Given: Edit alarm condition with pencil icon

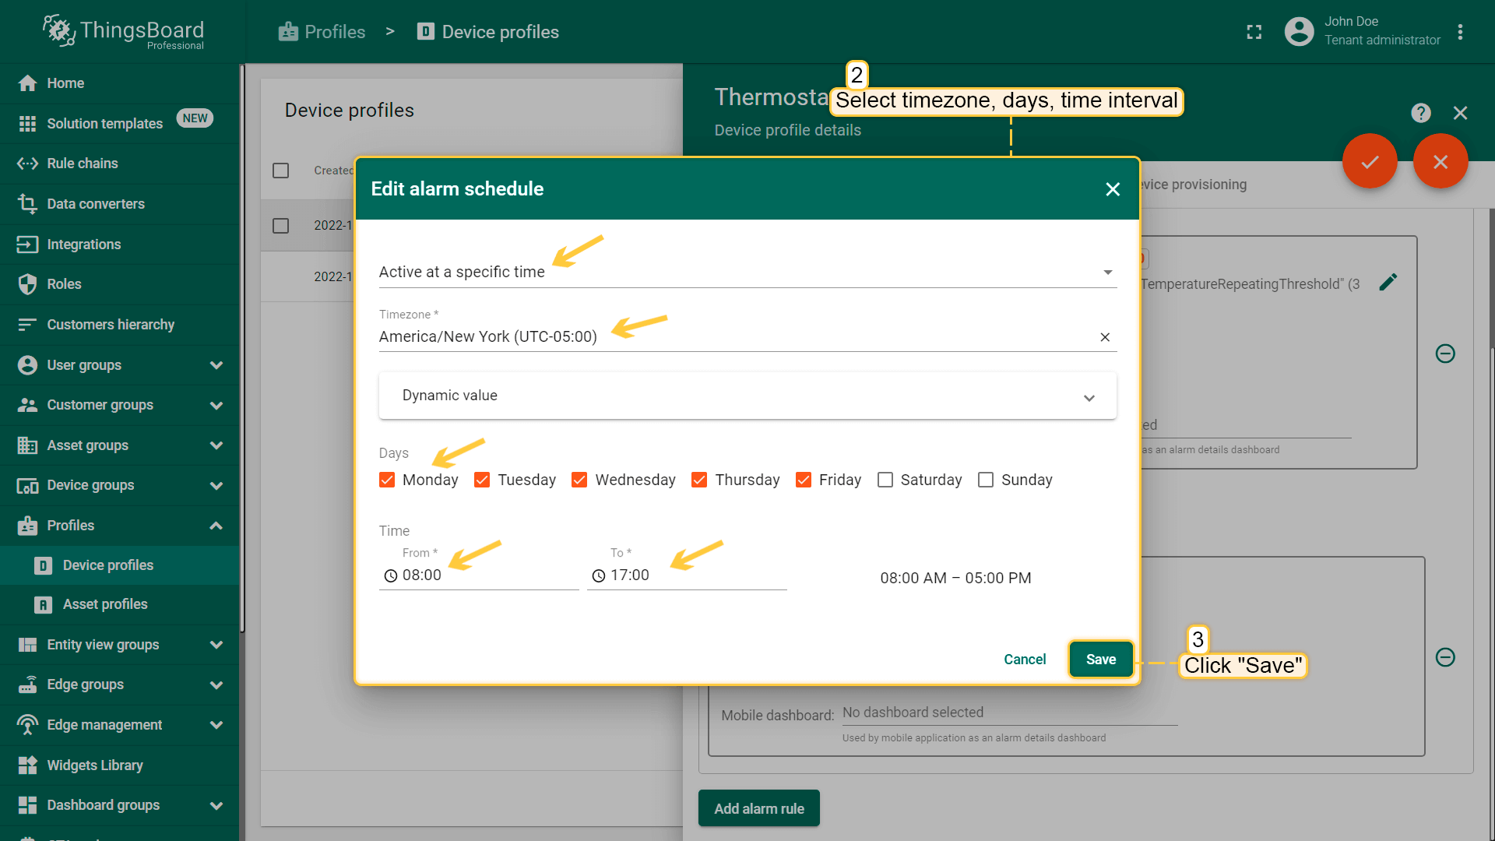Looking at the screenshot, I should point(1388,282).
